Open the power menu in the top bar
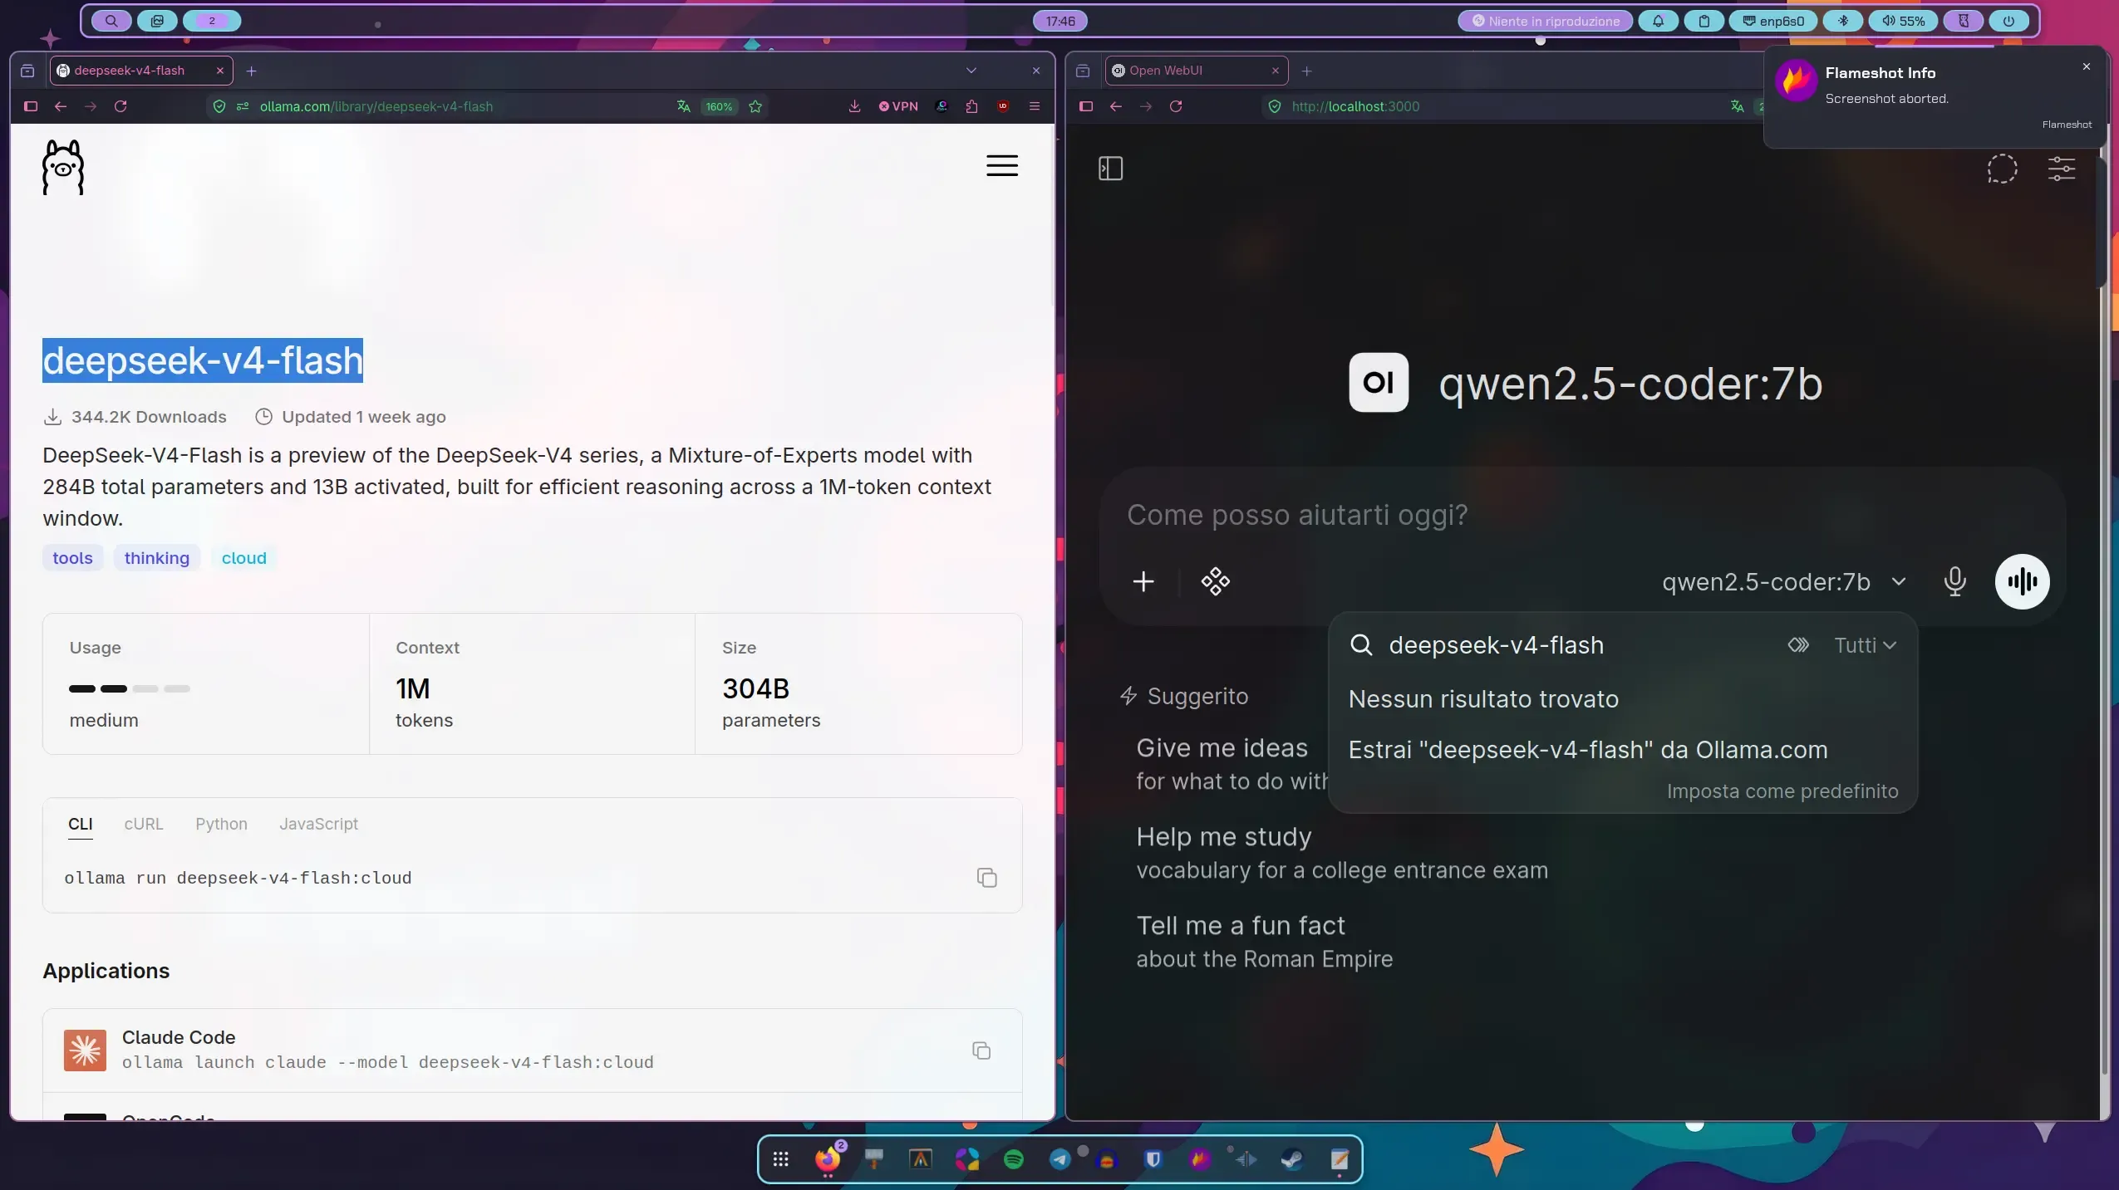 [x=2008, y=21]
